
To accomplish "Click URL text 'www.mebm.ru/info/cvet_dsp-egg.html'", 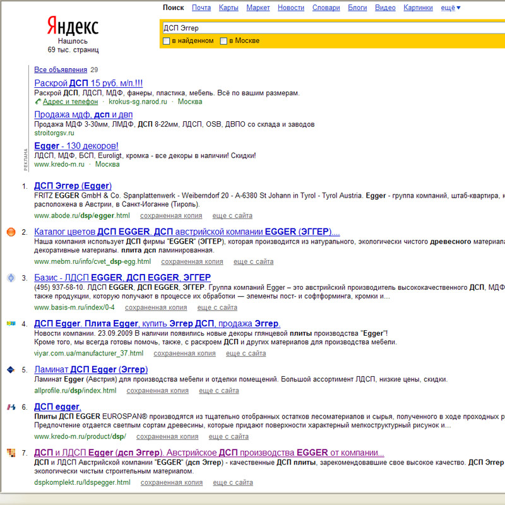I will coord(92,262).
